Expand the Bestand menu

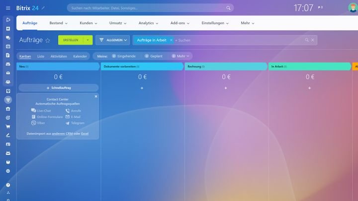59,23
